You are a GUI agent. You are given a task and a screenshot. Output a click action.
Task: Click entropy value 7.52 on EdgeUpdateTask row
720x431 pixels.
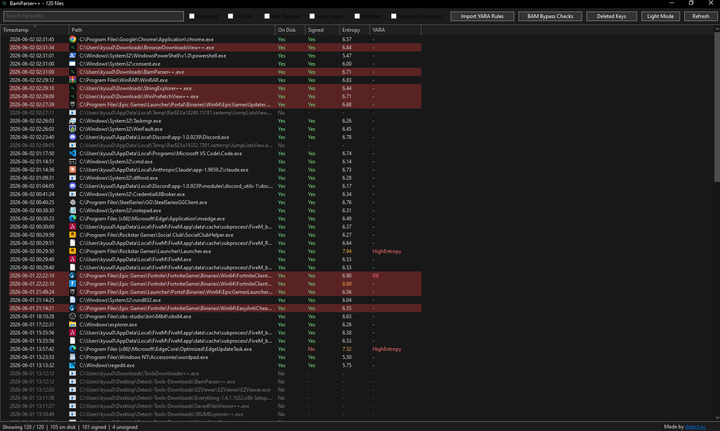[347, 349]
